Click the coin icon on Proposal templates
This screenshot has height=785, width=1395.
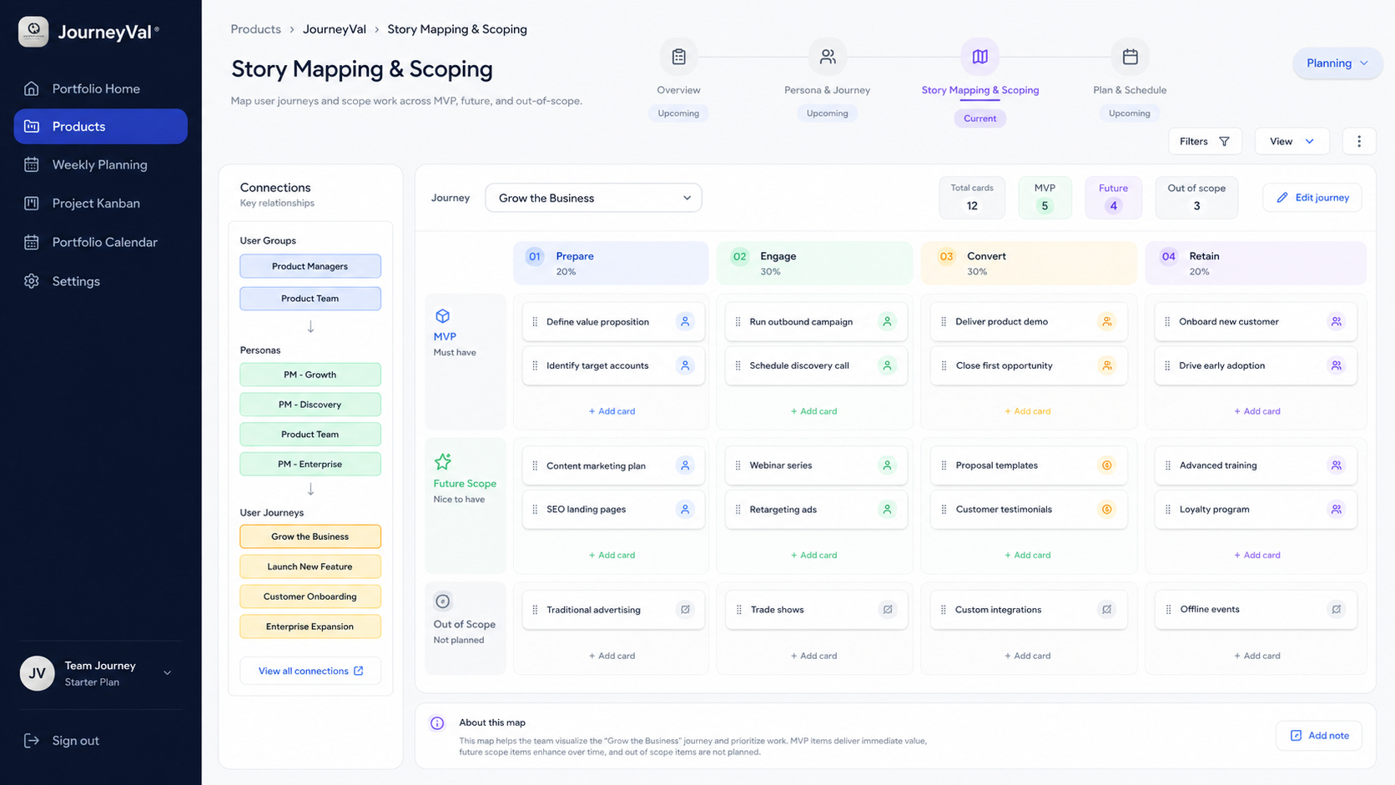1106,465
